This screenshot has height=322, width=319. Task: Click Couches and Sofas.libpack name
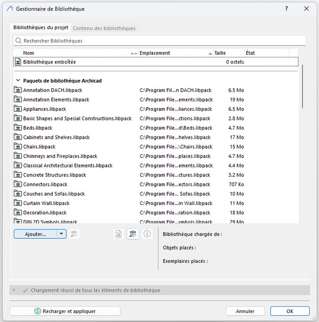(54, 194)
